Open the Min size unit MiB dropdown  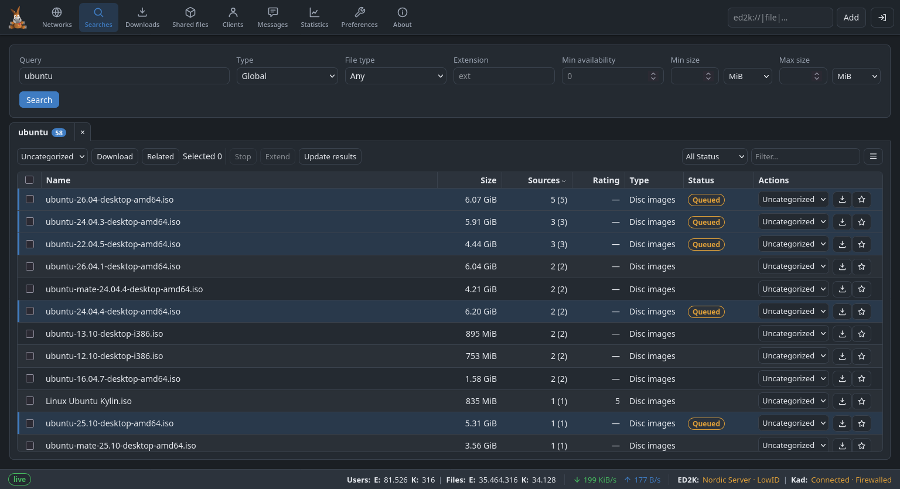coord(748,76)
